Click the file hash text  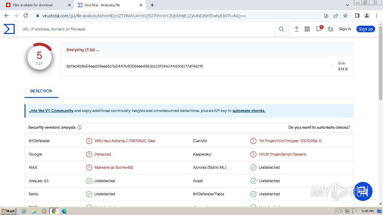coord(135,66)
